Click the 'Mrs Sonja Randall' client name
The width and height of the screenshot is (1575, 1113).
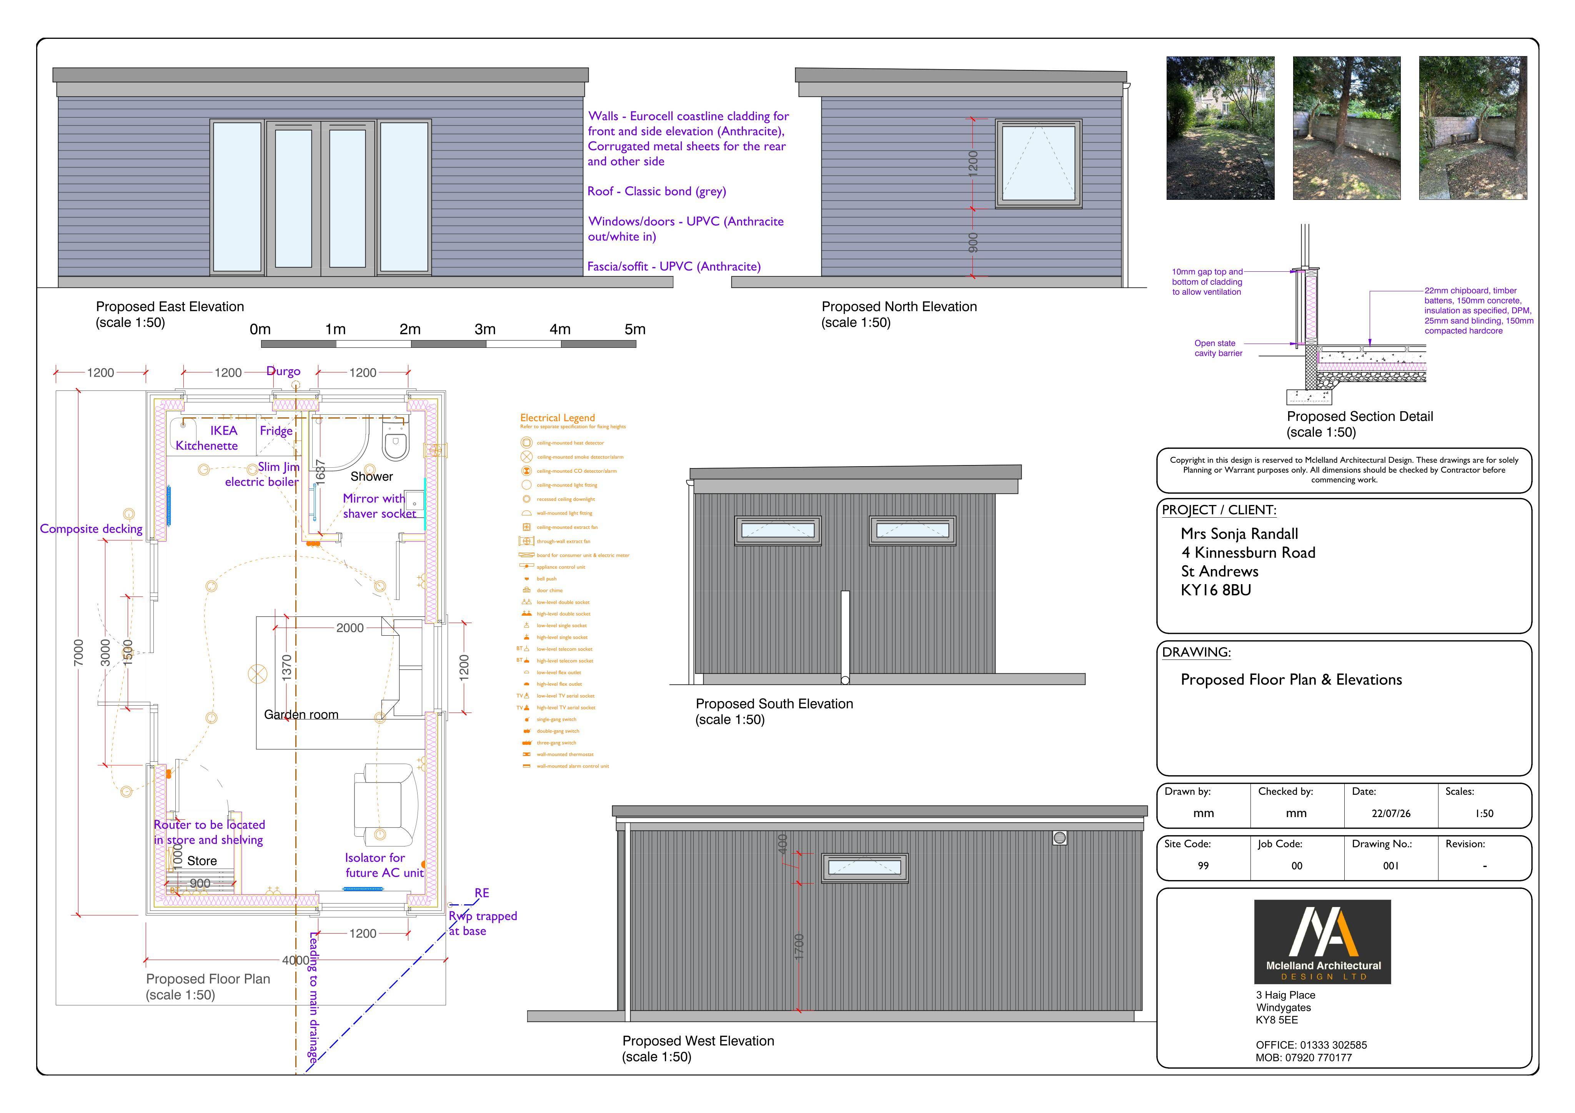tap(1239, 534)
